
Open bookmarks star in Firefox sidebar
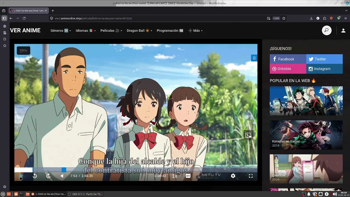click(x=5, y=46)
